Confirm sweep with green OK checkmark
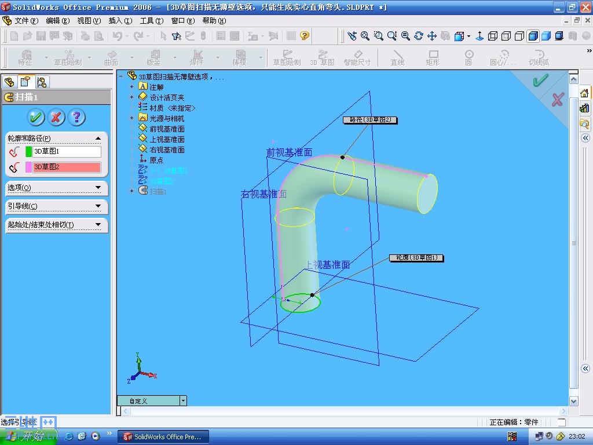Image resolution: width=593 pixels, height=445 pixels. point(36,117)
